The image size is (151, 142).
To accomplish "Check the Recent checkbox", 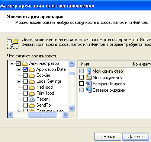I will click(25, 99).
